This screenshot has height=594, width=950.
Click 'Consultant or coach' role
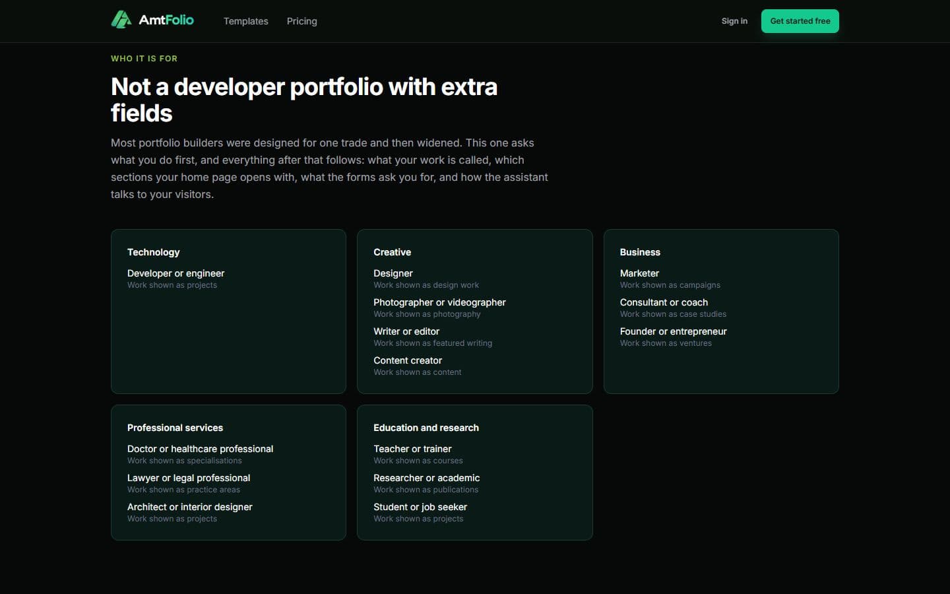(x=664, y=302)
